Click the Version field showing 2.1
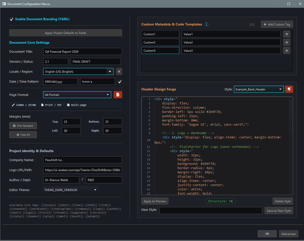Viewport: 304px width, 241px height. coord(56,61)
